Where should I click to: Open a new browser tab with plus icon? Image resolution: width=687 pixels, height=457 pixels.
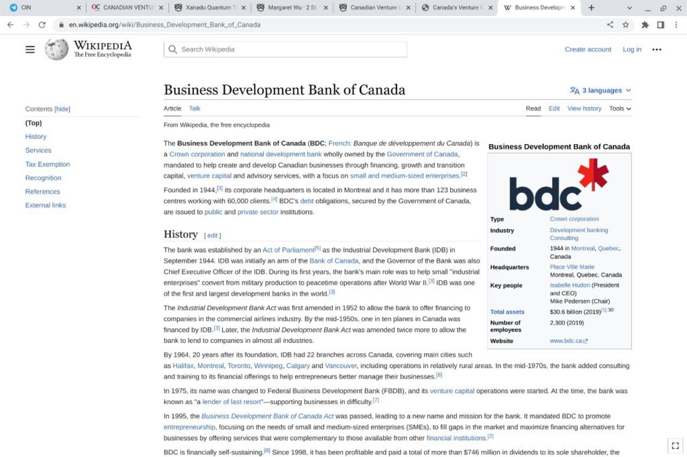coord(592,7)
